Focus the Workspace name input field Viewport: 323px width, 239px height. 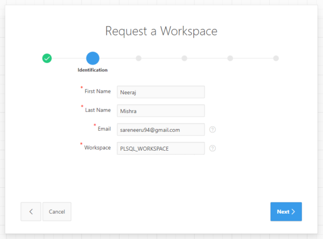(160, 148)
